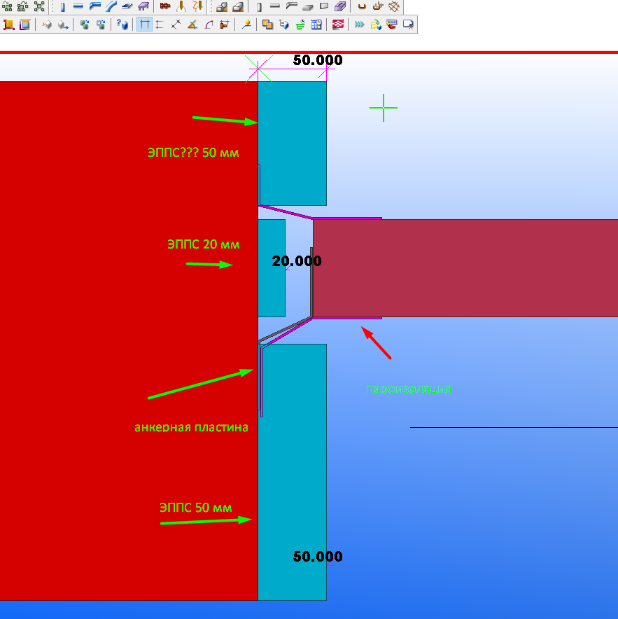Select the Create steel column tool
Screen dimensions: 618x619
tap(62, 7)
